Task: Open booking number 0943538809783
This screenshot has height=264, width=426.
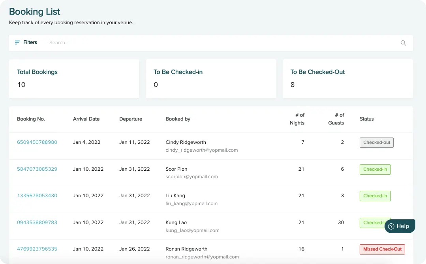Action: 37,223
